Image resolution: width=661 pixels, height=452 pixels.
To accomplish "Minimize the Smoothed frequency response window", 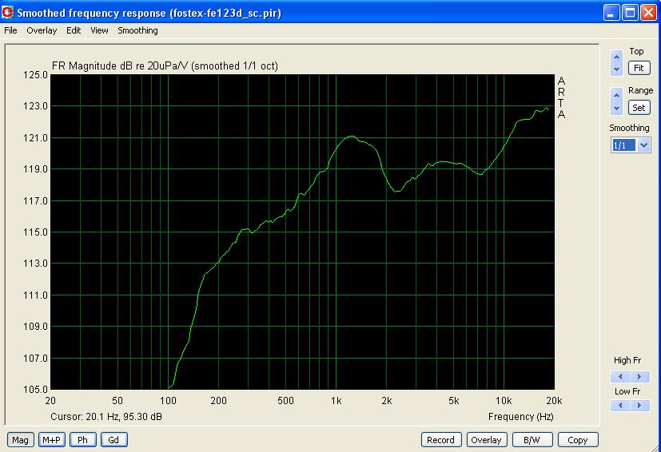I will [x=611, y=13].
